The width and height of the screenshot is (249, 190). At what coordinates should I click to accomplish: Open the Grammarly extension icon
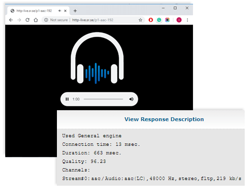tap(159, 20)
